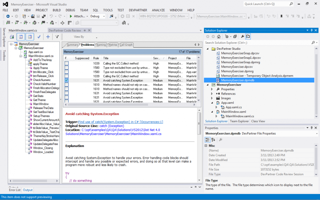Expand the Images folder in Solution Explorer
The height and width of the screenshot is (200, 320).
point(212,98)
